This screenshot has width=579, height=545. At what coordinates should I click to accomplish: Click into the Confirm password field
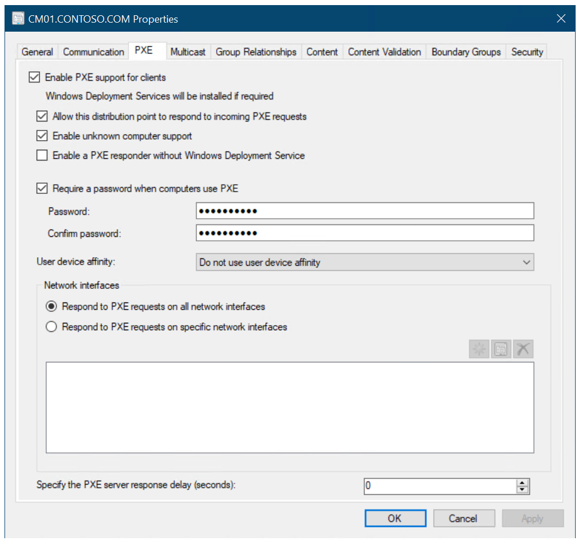[365, 233]
